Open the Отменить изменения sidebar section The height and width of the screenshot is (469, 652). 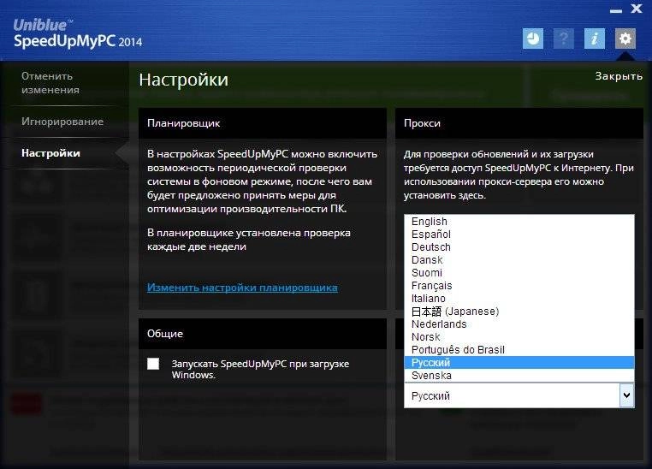pos(50,83)
